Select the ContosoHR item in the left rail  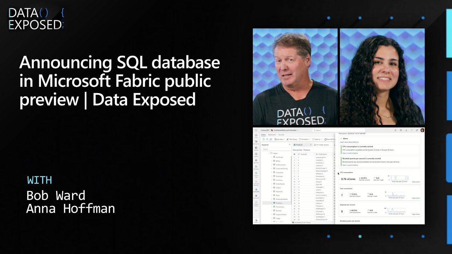pos(256,196)
